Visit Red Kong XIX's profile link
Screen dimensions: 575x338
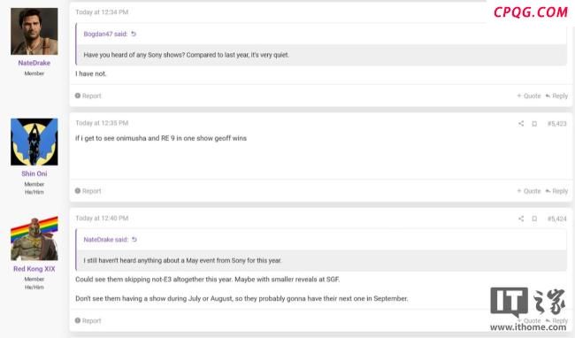click(34, 269)
